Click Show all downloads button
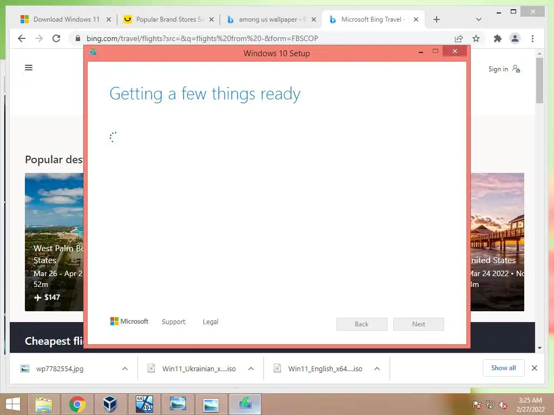 tap(504, 368)
